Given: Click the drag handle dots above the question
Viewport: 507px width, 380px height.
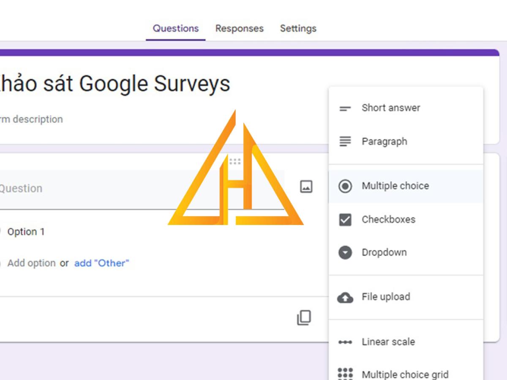Looking at the screenshot, I should pos(235,161).
